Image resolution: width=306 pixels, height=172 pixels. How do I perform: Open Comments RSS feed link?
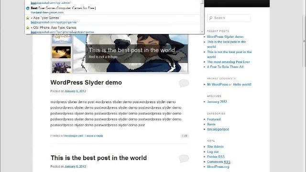click(x=219, y=161)
